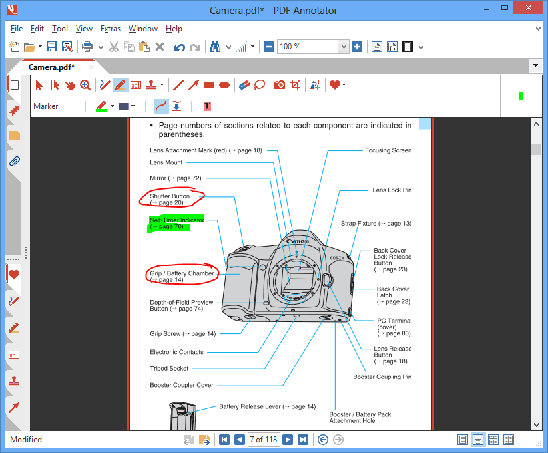Click the green marker preview swatch
The width and height of the screenshot is (548, 453).
[x=521, y=96]
